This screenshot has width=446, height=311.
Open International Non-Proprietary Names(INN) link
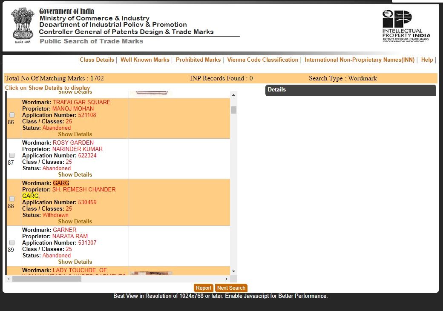(360, 60)
